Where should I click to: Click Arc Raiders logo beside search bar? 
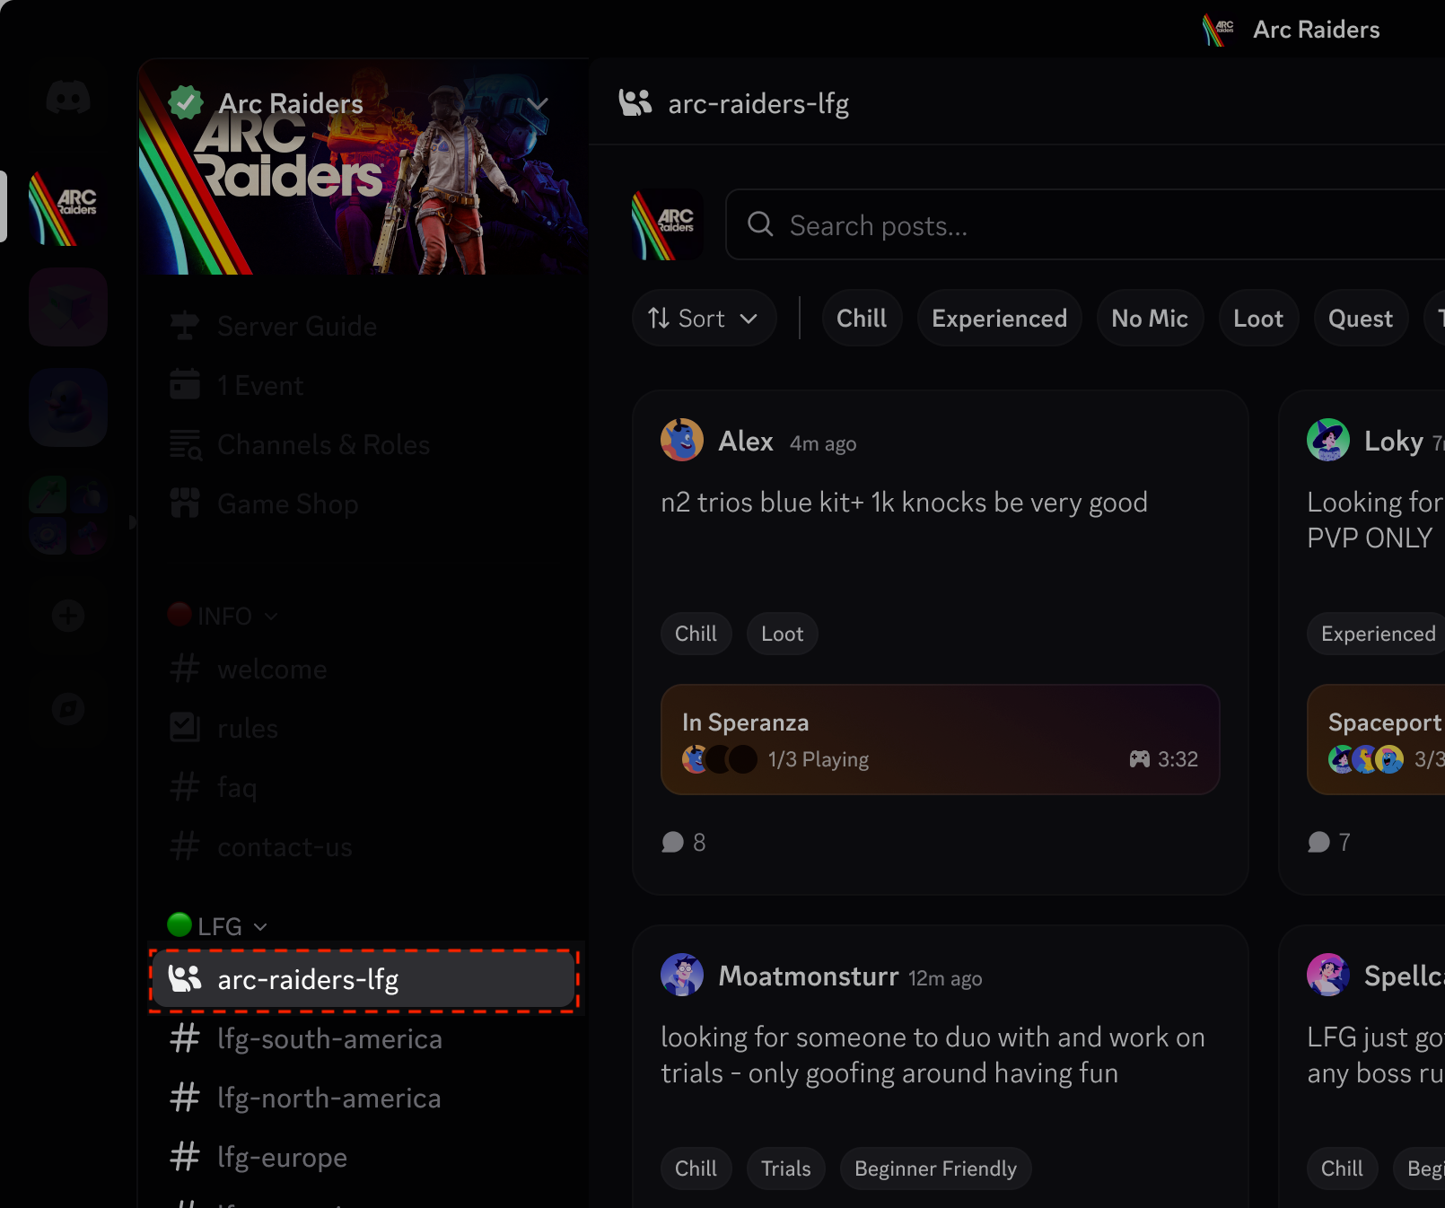tap(668, 224)
